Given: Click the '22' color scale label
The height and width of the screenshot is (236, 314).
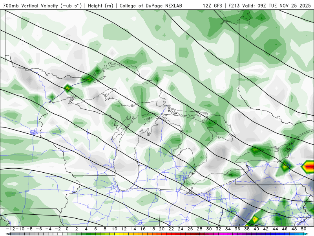Looking at the screenshot, I should point(171,229).
